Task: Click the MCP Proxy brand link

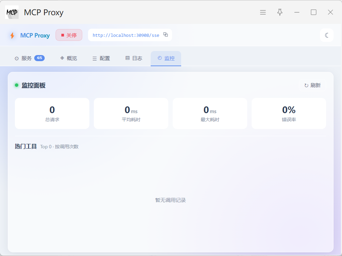Action: 35,35
